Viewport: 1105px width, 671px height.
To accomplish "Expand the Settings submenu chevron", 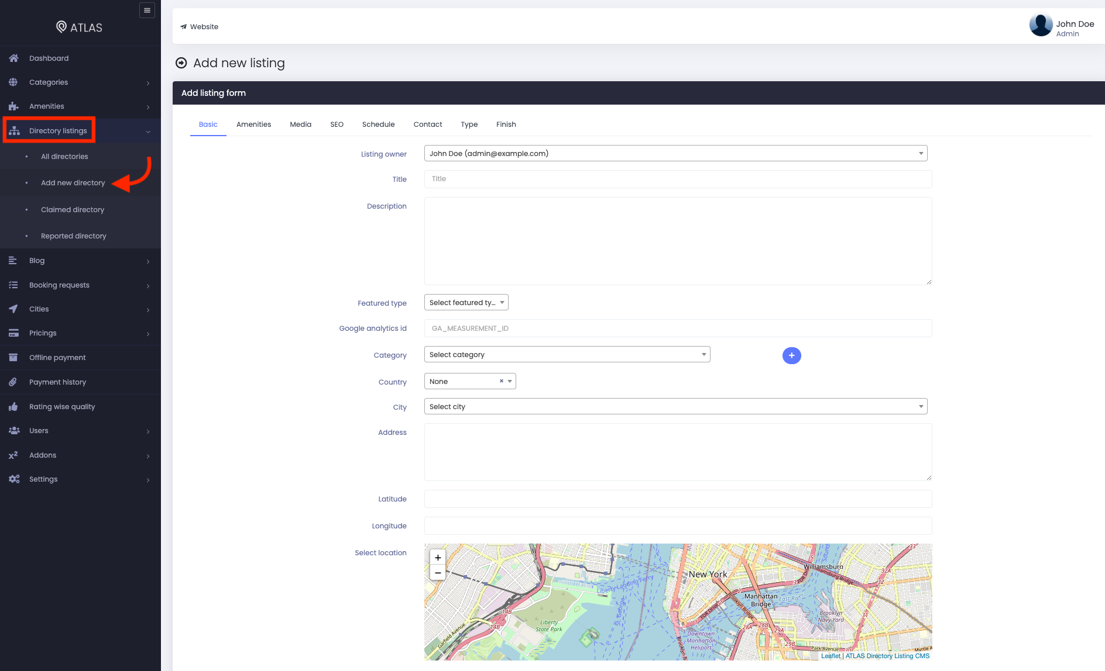I will click(x=148, y=480).
